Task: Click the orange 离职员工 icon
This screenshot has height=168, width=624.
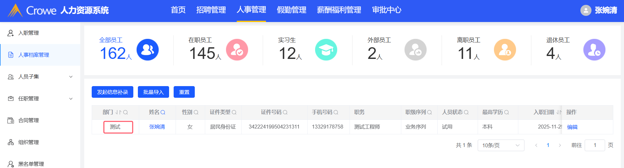Action: click(x=505, y=50)
